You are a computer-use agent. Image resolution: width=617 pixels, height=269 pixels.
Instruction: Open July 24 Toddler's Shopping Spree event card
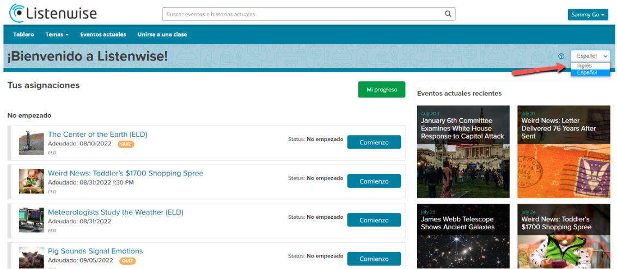coord(564,236)
